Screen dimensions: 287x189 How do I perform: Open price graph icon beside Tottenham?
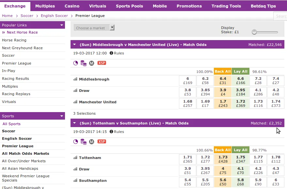75,158
